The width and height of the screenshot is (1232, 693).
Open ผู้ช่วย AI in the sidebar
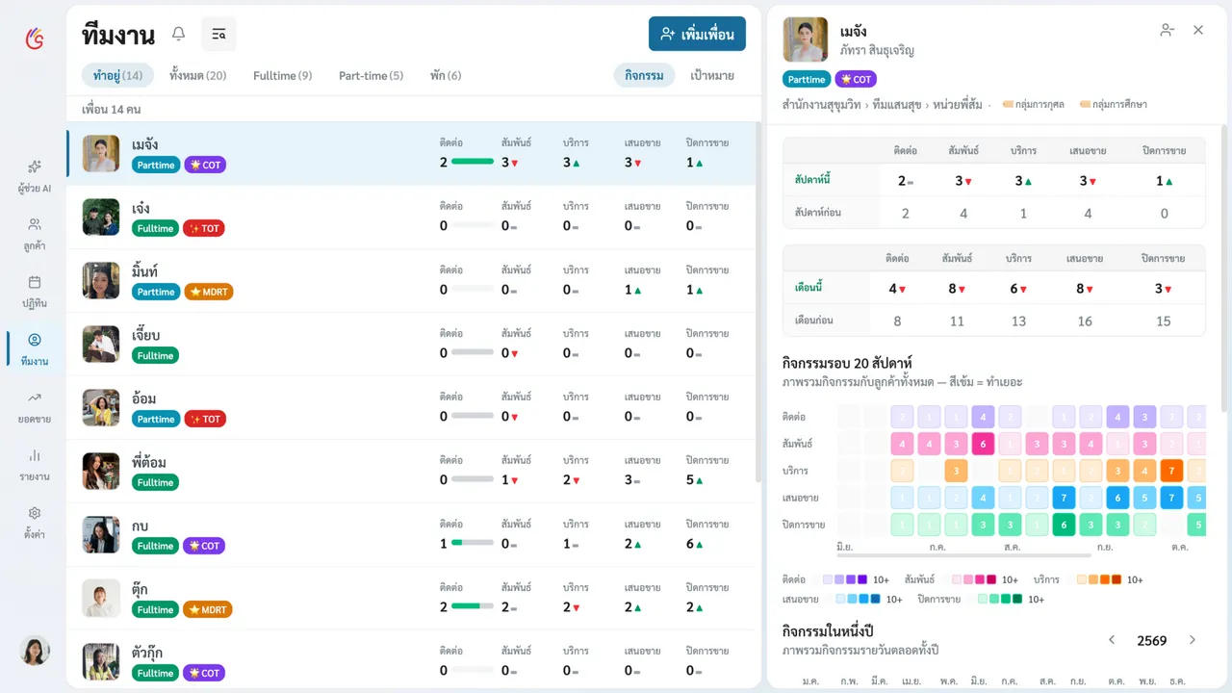coord(35,176)
